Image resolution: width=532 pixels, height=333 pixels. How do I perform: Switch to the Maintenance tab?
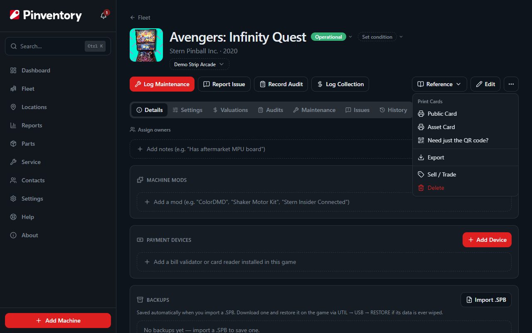314,110
